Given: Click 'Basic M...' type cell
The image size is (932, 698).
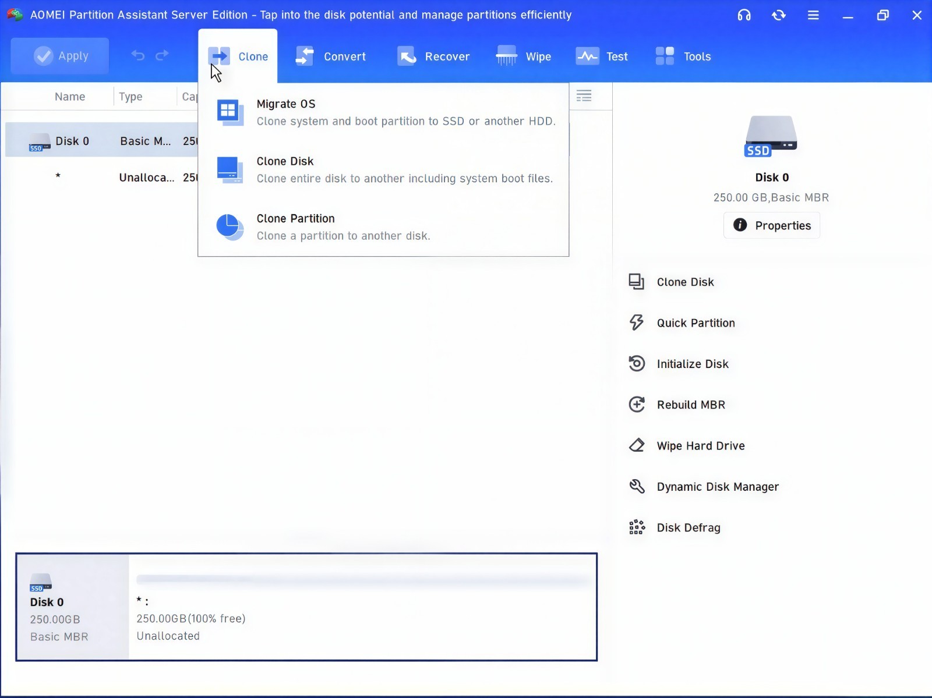Looking at the screenshot, I should click(146, 141).
